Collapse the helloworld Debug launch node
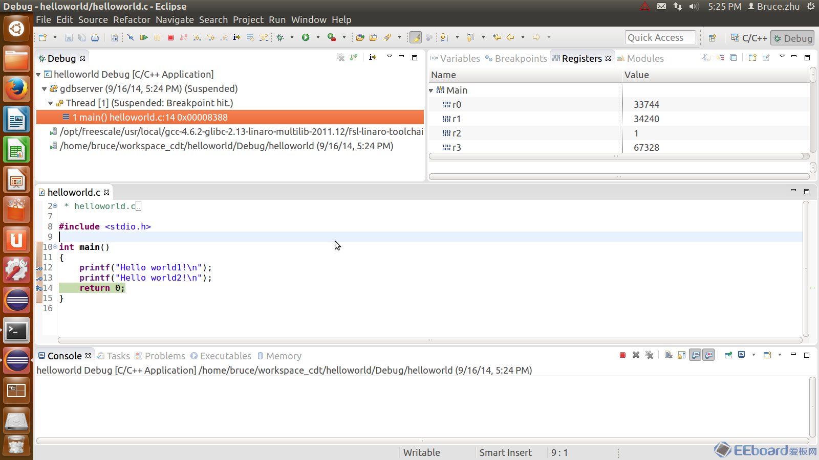Screen dimensions: 819x460 (38, 75)
